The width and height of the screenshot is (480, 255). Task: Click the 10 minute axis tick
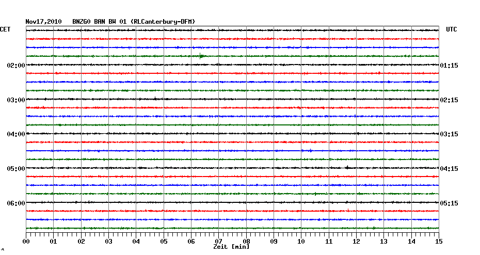point(301,241)
